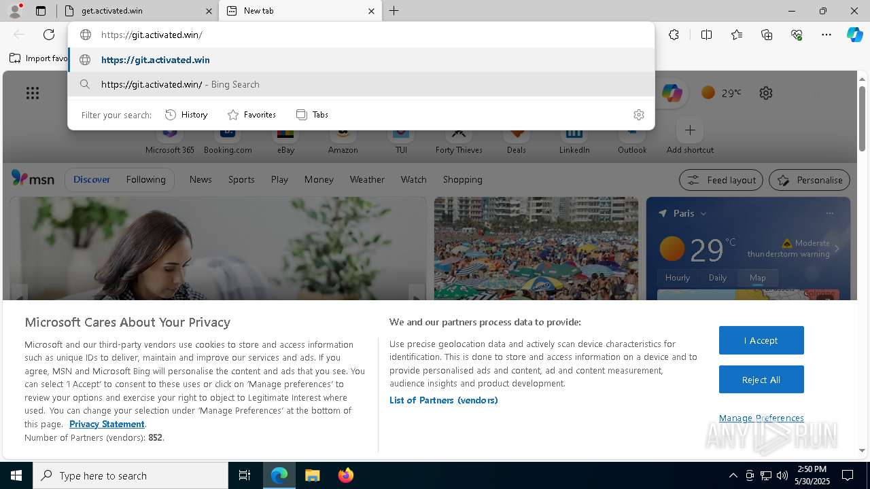
Task: Click the taskbar search box
Action: click(x=130, y=475)
